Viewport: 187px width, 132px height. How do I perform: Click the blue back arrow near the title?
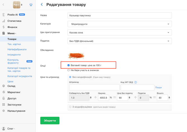pos(42,4)
